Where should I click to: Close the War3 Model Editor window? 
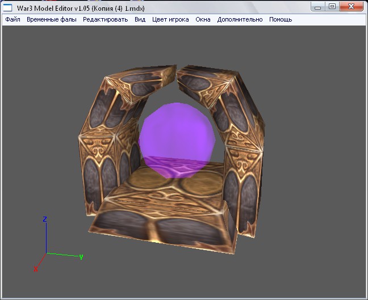point(352,6)
